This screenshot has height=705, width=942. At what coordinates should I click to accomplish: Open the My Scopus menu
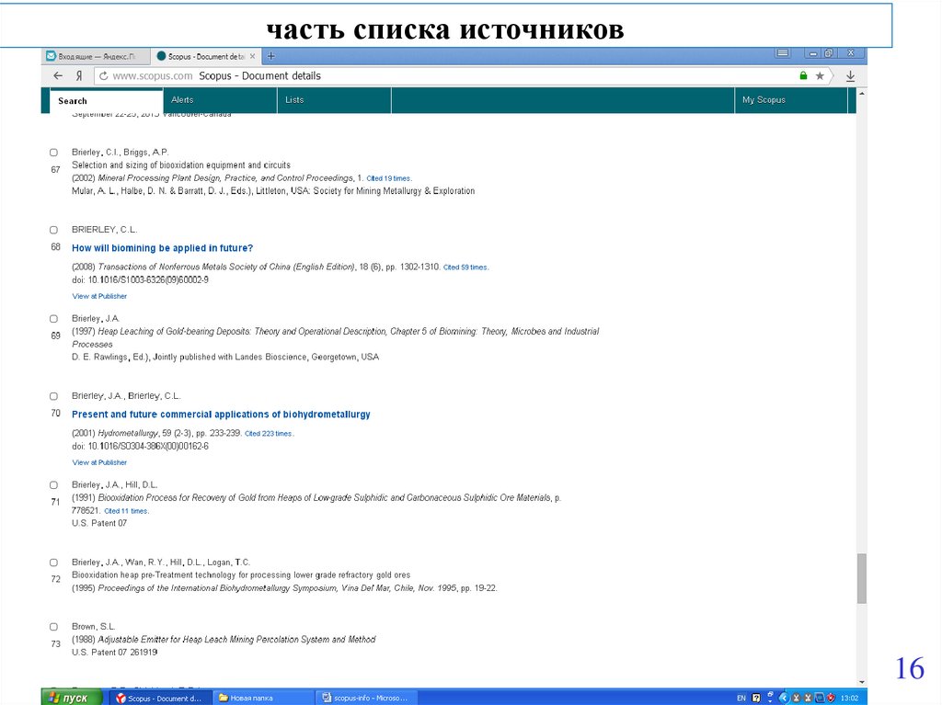790,100
